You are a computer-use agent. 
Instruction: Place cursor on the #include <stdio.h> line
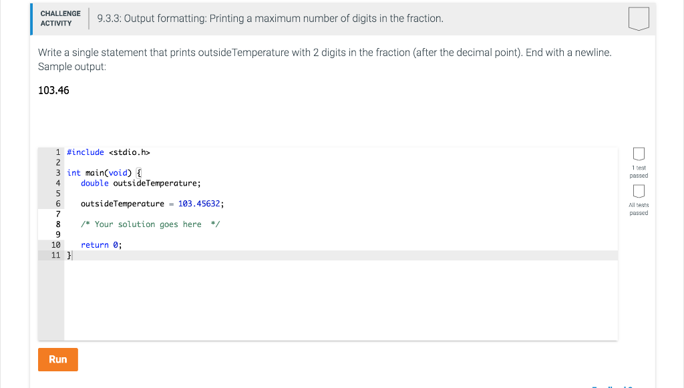107,152
